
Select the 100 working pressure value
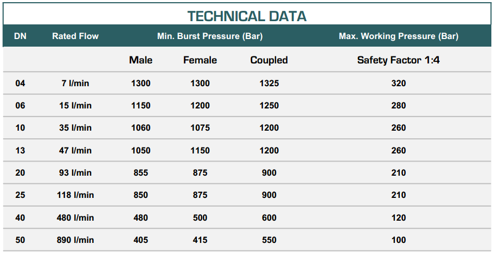(398, 240)
